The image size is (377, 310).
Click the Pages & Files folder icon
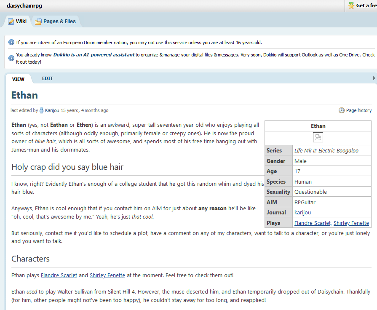click(x=38, y=21)
